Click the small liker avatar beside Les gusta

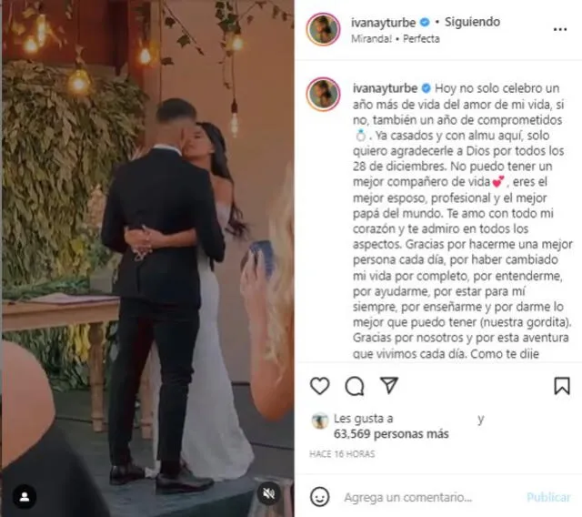click(x=319, y=421)
